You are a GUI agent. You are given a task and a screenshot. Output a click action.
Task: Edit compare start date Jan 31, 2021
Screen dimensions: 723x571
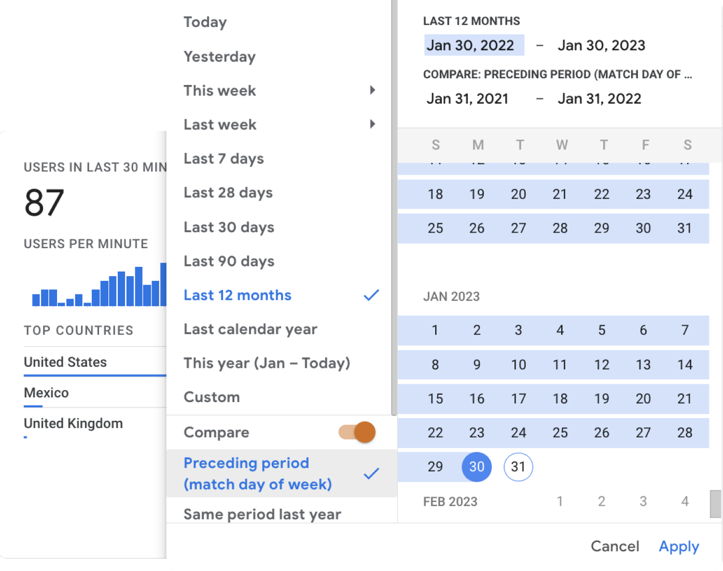(467, 98)
